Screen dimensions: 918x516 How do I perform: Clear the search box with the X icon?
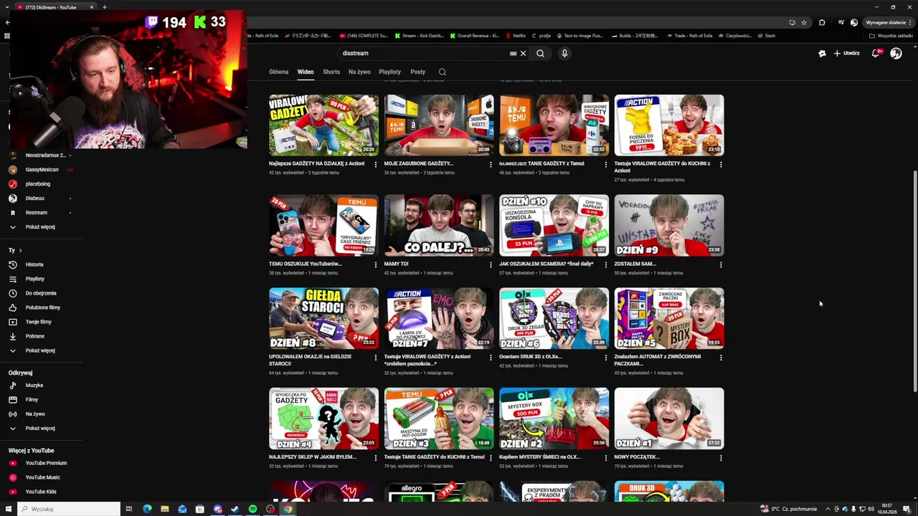tap(523, 53)
